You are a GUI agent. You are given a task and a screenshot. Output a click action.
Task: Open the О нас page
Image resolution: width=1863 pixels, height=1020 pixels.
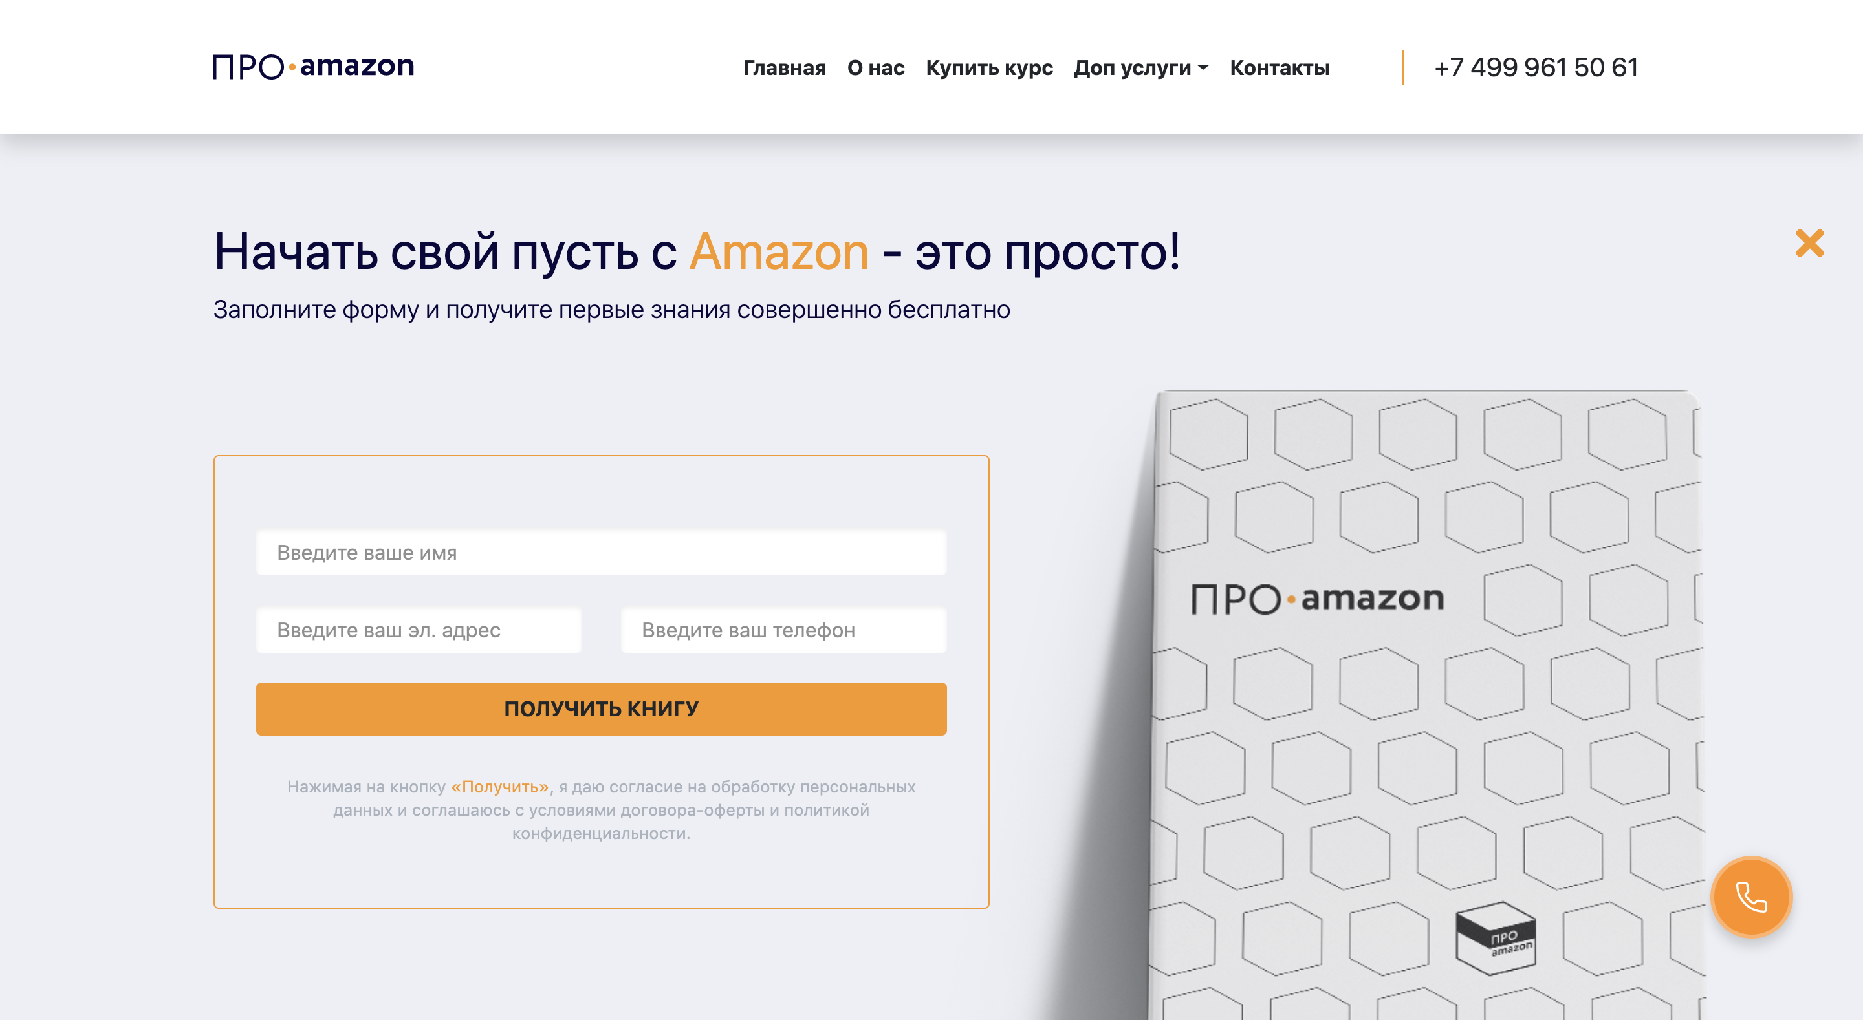pos(876,67)
